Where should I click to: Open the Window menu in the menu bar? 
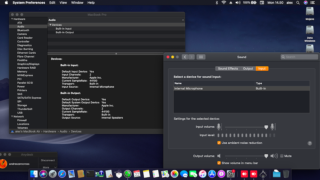point(77,3)
